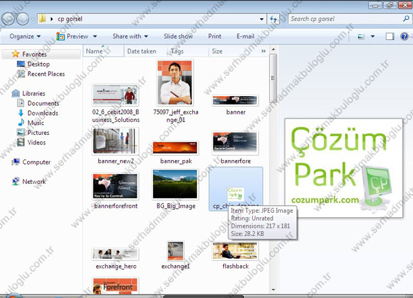Click the scroll down arrow of file list
This screenshot has height=298, width=413.
[273, 290]
